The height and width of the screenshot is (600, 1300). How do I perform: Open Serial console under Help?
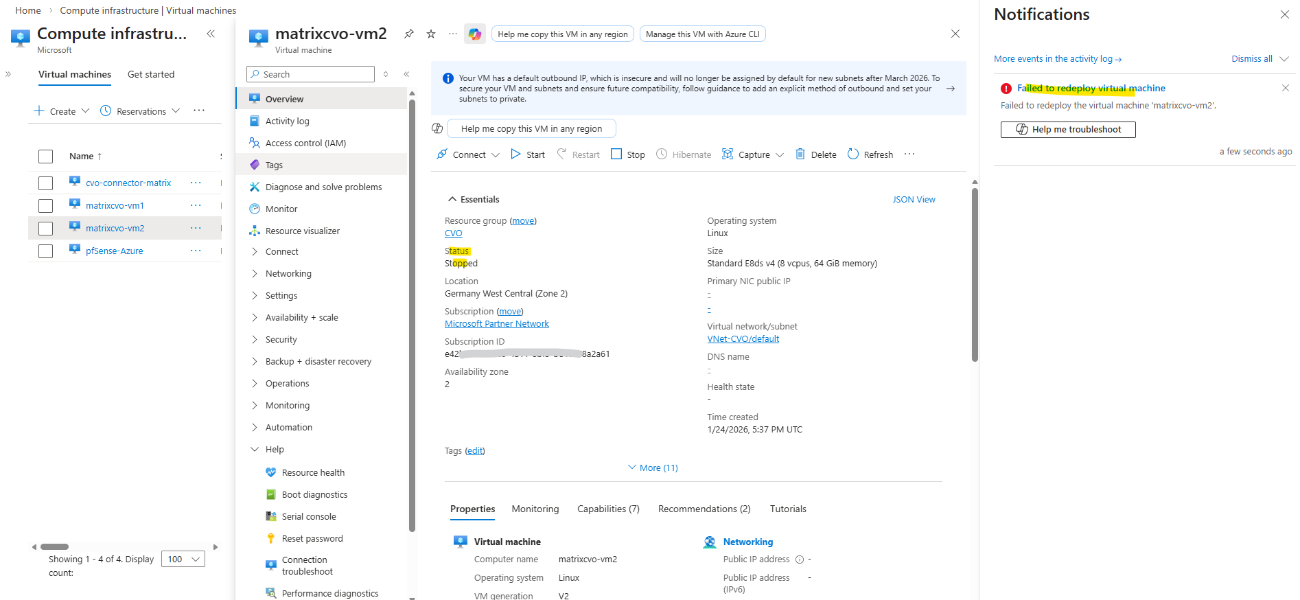pos(308,517)
